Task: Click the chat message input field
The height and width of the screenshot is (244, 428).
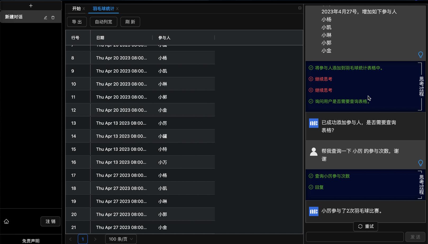Action: click(355, 237)
